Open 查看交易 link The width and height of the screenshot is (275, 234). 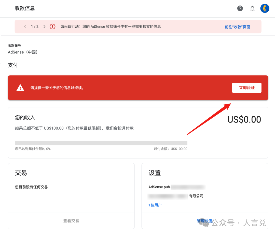(71, 221)
